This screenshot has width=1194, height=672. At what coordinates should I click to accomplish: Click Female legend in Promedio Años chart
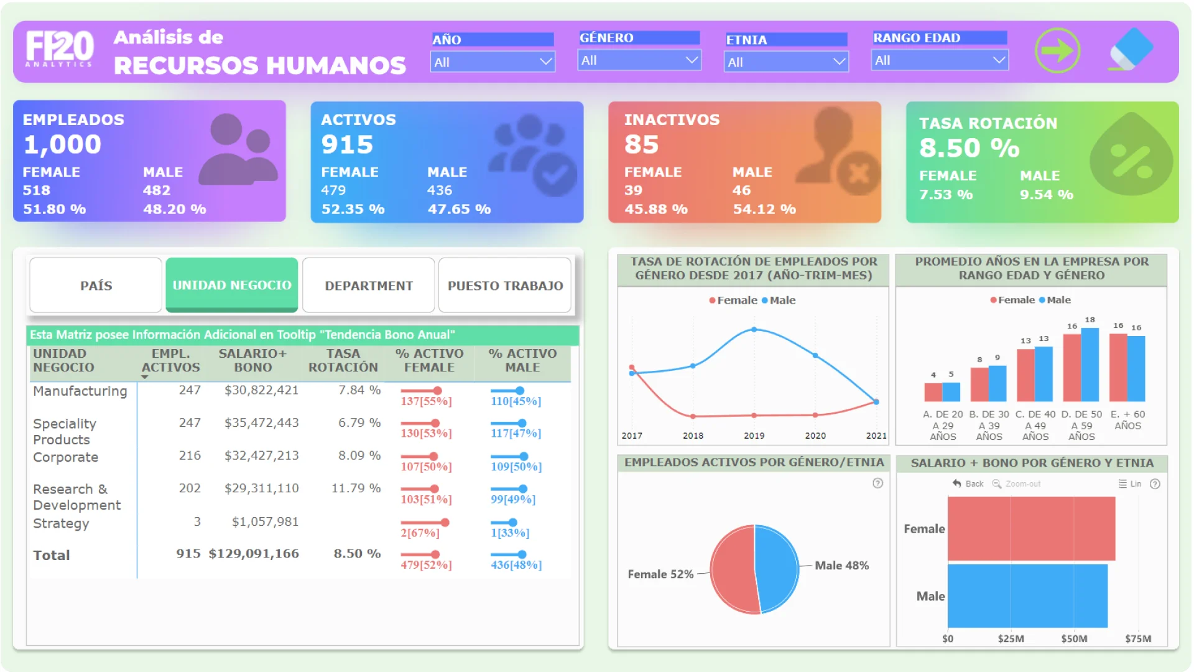click(1012, 300)
